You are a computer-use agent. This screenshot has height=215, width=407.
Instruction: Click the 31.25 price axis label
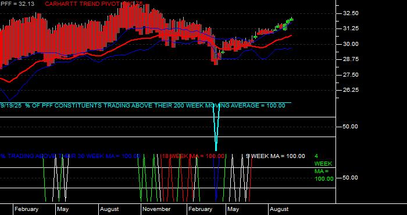(351, 28)
